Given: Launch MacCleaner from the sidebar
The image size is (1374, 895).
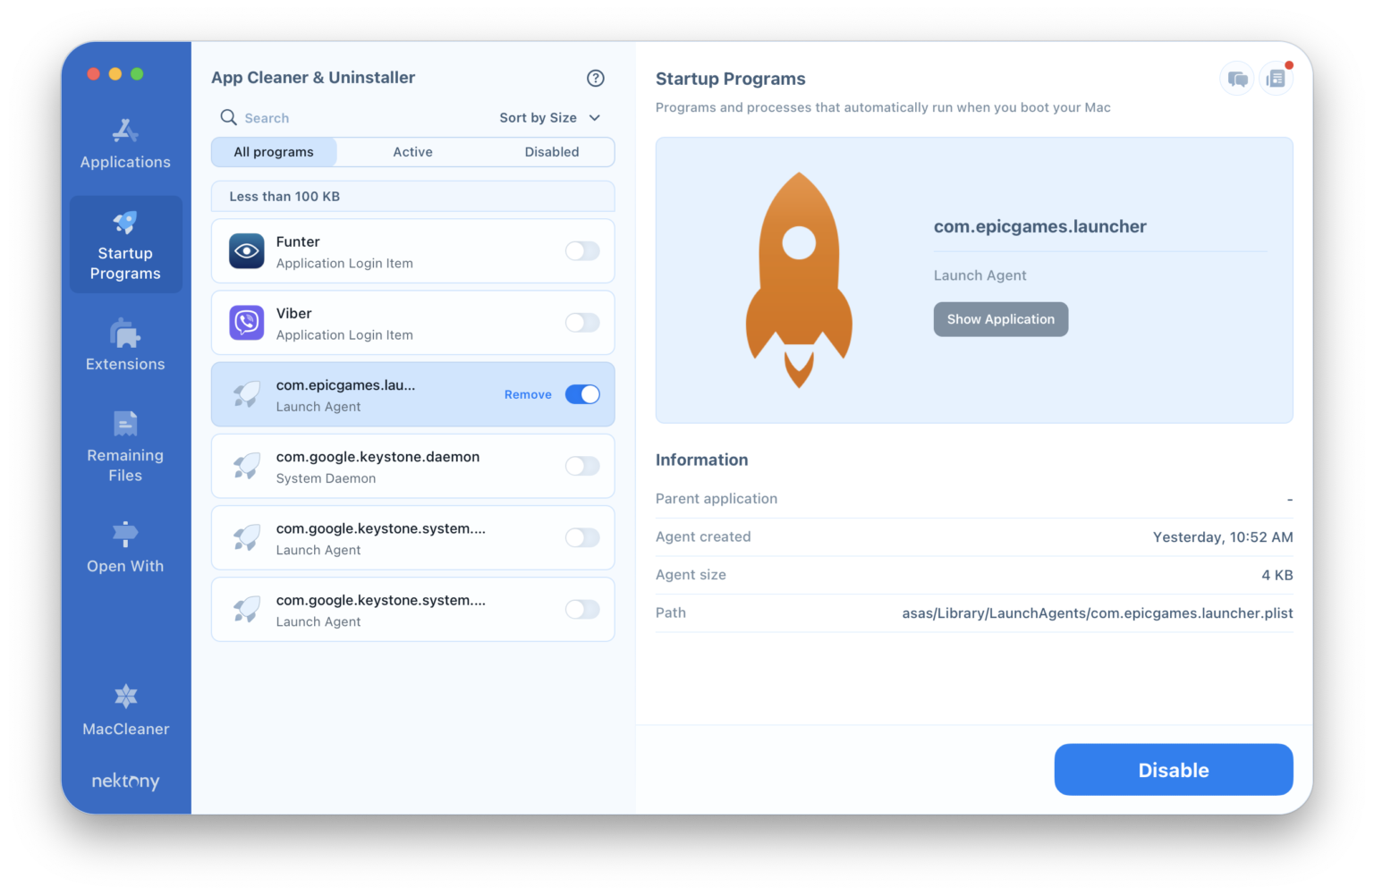Looking at the screenshot, I should tap(125, 710).
